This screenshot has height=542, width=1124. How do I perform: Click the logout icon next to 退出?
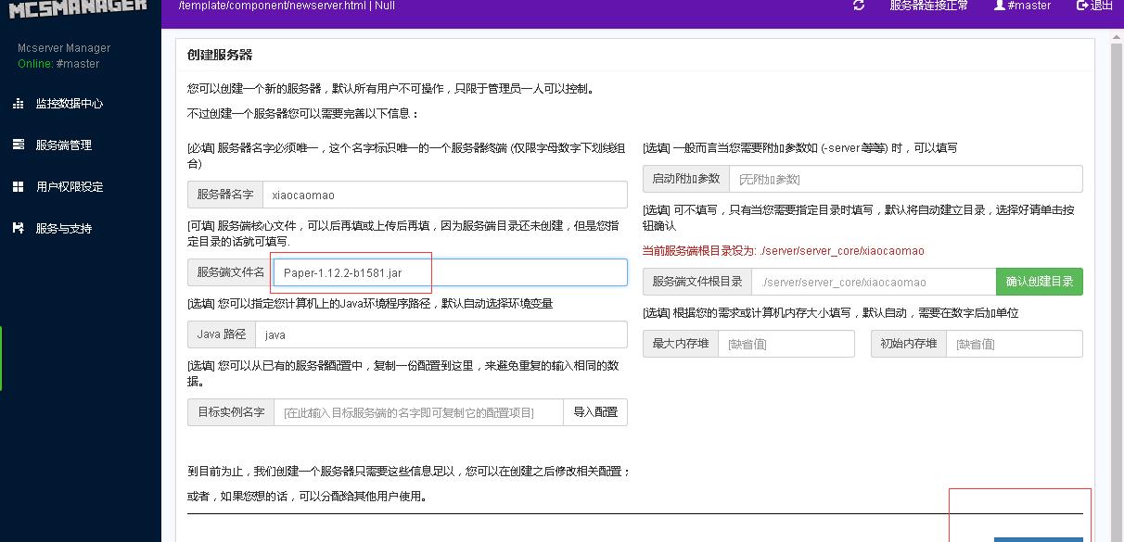click(x=1081, y=6)
